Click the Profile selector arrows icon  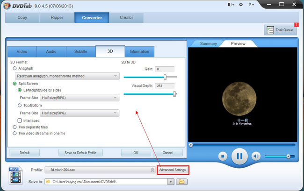click(152, 170)
